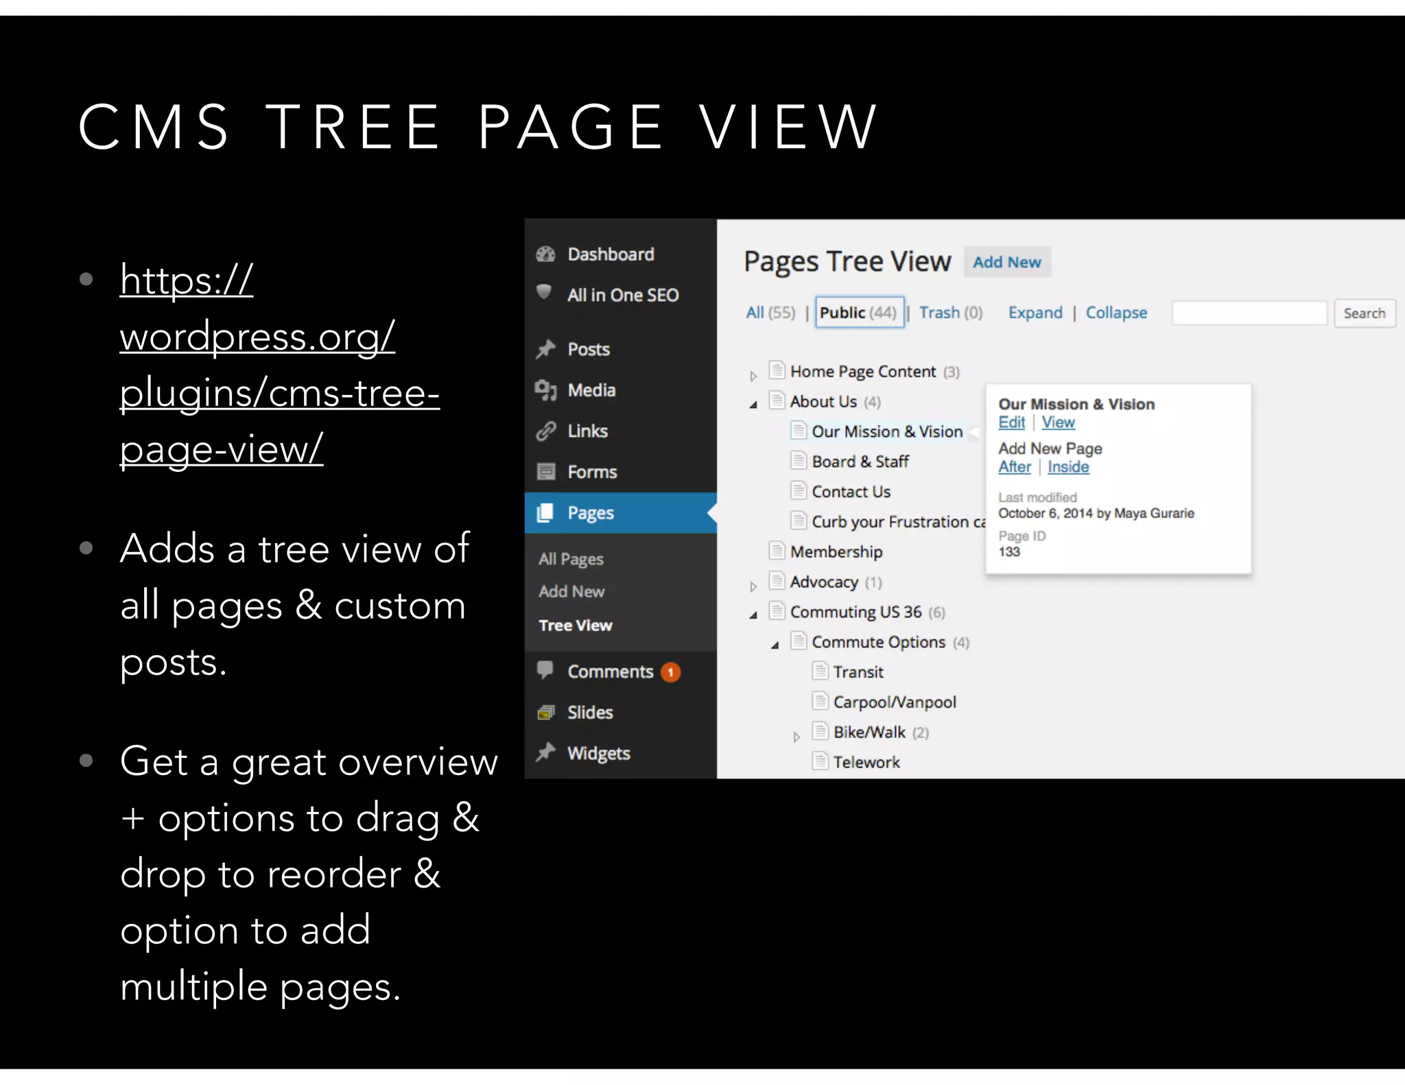Viewport: 1405px width, 1085px height.
Task: Open All Pages submenu item
Action: click(571, 559)
